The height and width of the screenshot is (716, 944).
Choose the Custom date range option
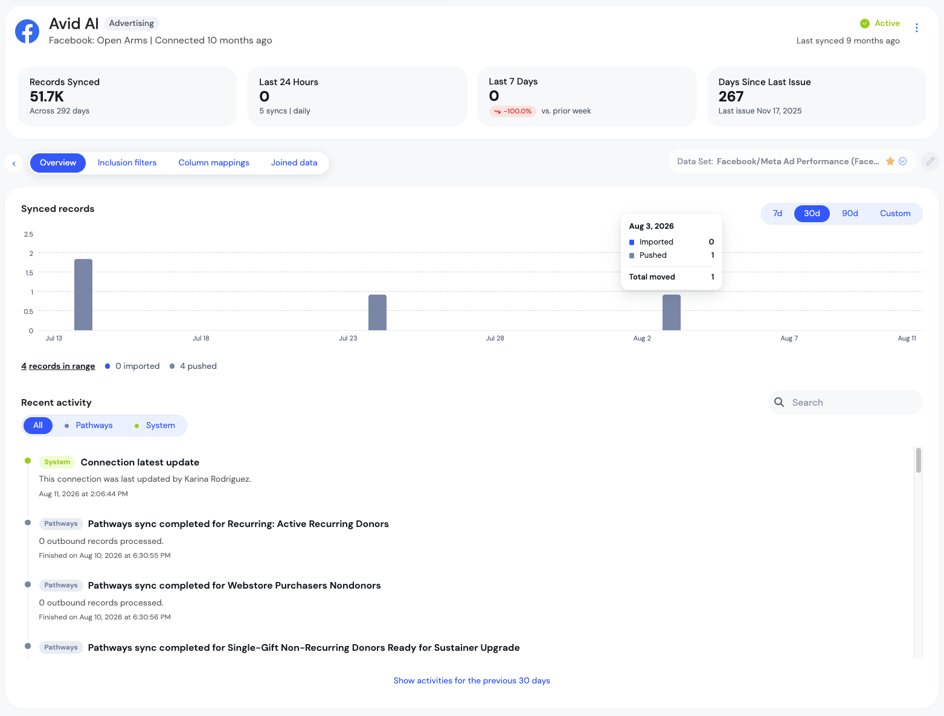coord(895,214)
